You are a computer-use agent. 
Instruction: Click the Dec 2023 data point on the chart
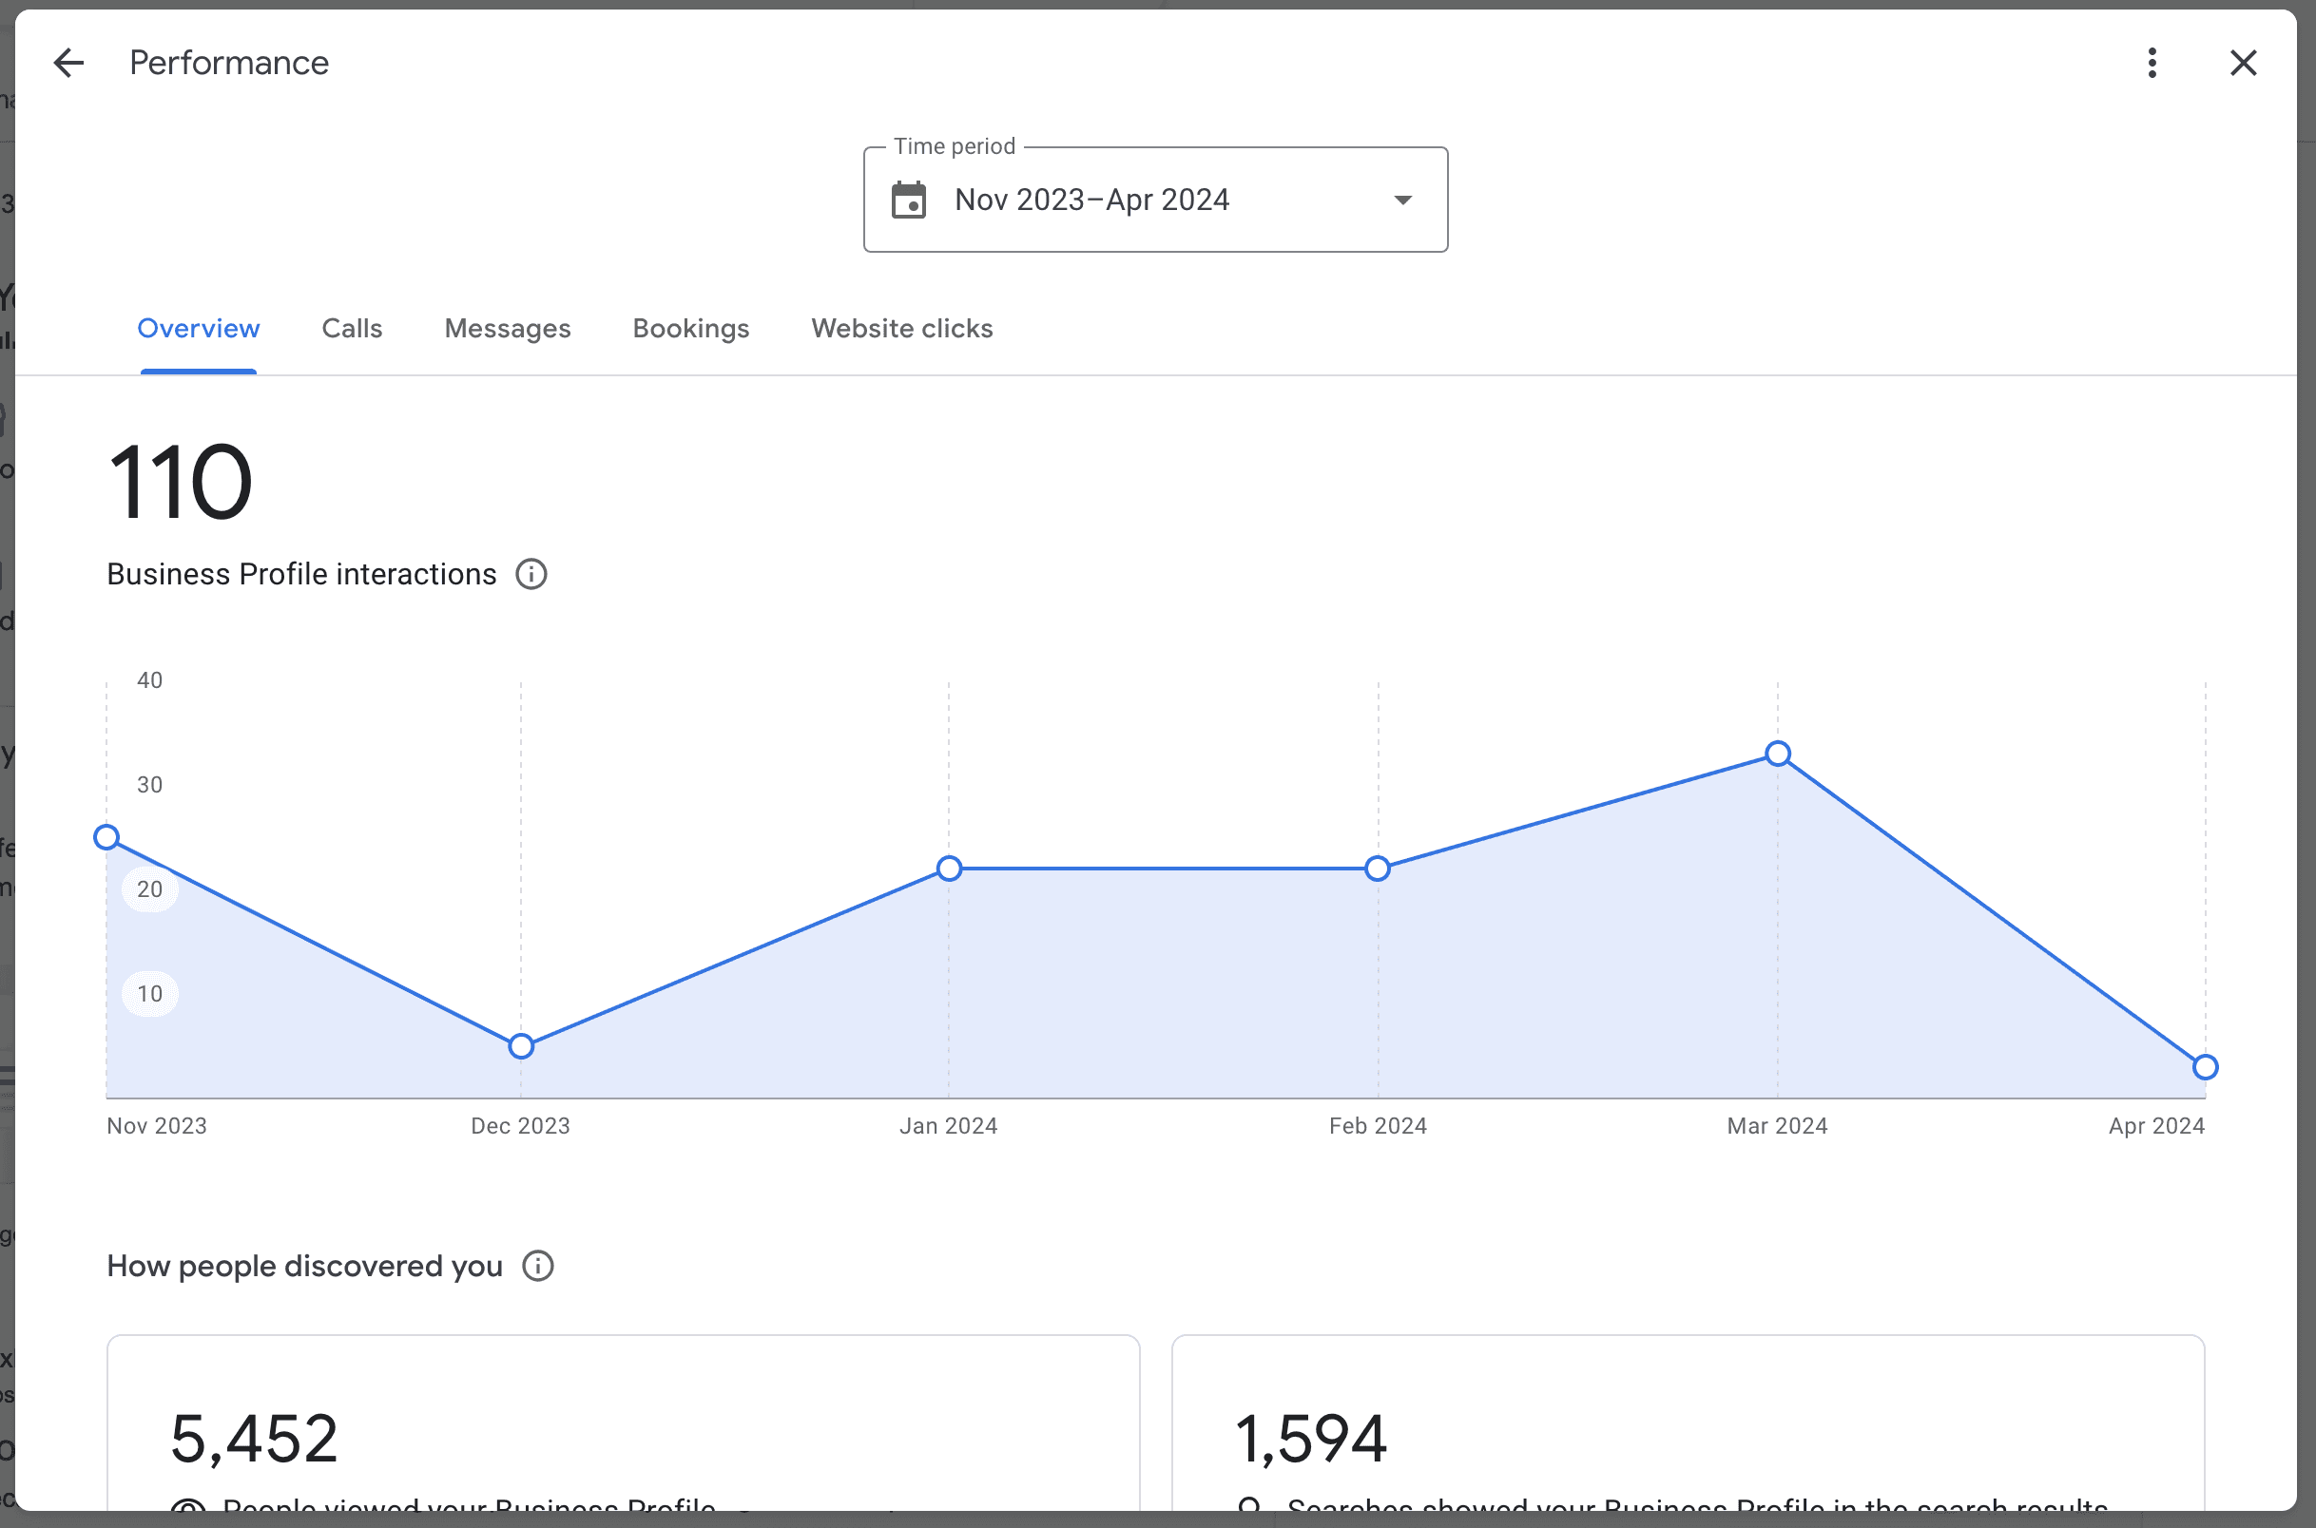click(x=520, y=1044)
